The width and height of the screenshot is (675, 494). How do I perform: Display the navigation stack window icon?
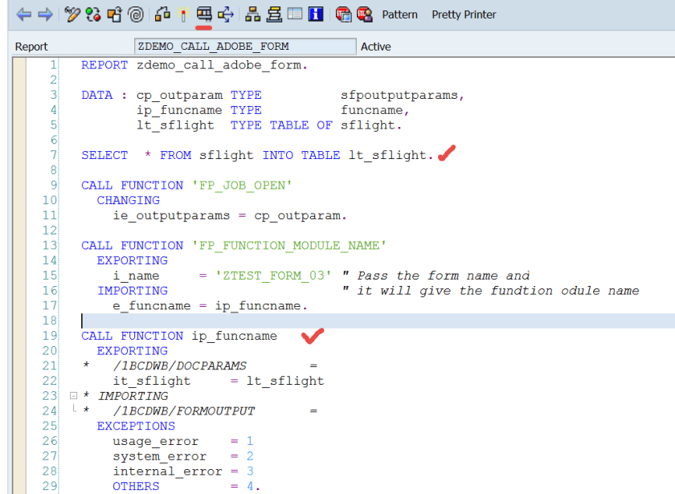[x=274, y=14]
